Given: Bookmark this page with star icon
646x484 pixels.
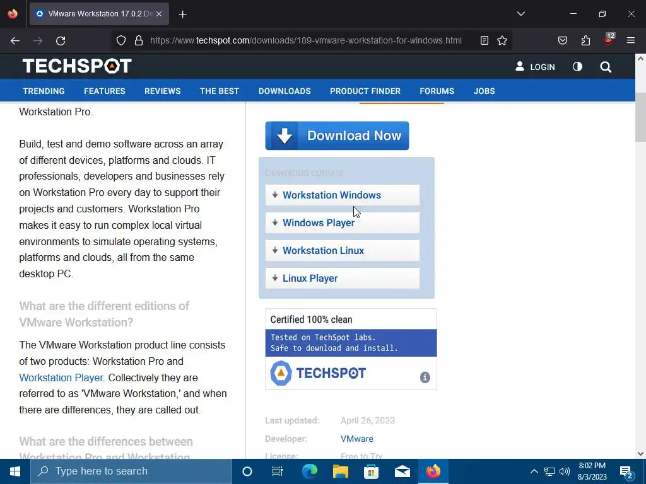Looking at the screenshot, I should click(x=502, y=40).
